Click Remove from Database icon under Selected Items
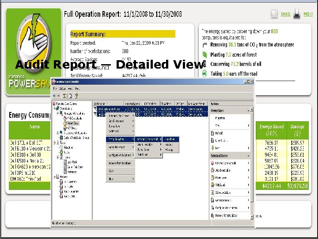Screen dimensions: 318x239 [x=212, y=216]
